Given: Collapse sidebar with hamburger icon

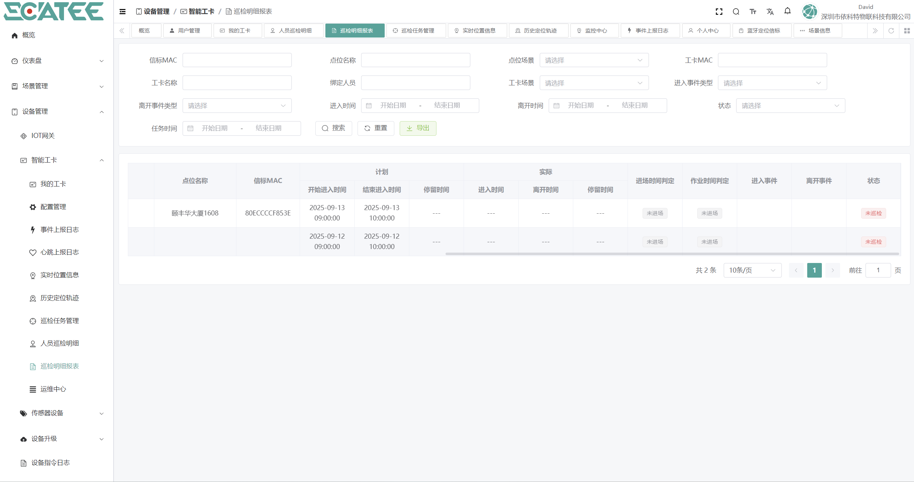Looking at the screenshot, I should pyautogui.click(x=123, y=12).
